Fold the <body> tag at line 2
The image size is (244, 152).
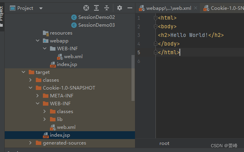point(155,27)
